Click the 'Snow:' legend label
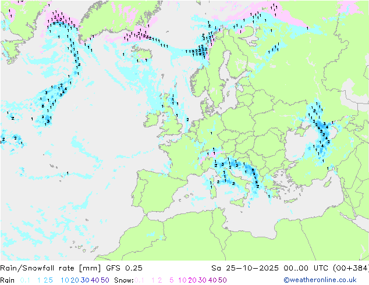The width and height of the screenshot is (369, 285). (124, 280)
